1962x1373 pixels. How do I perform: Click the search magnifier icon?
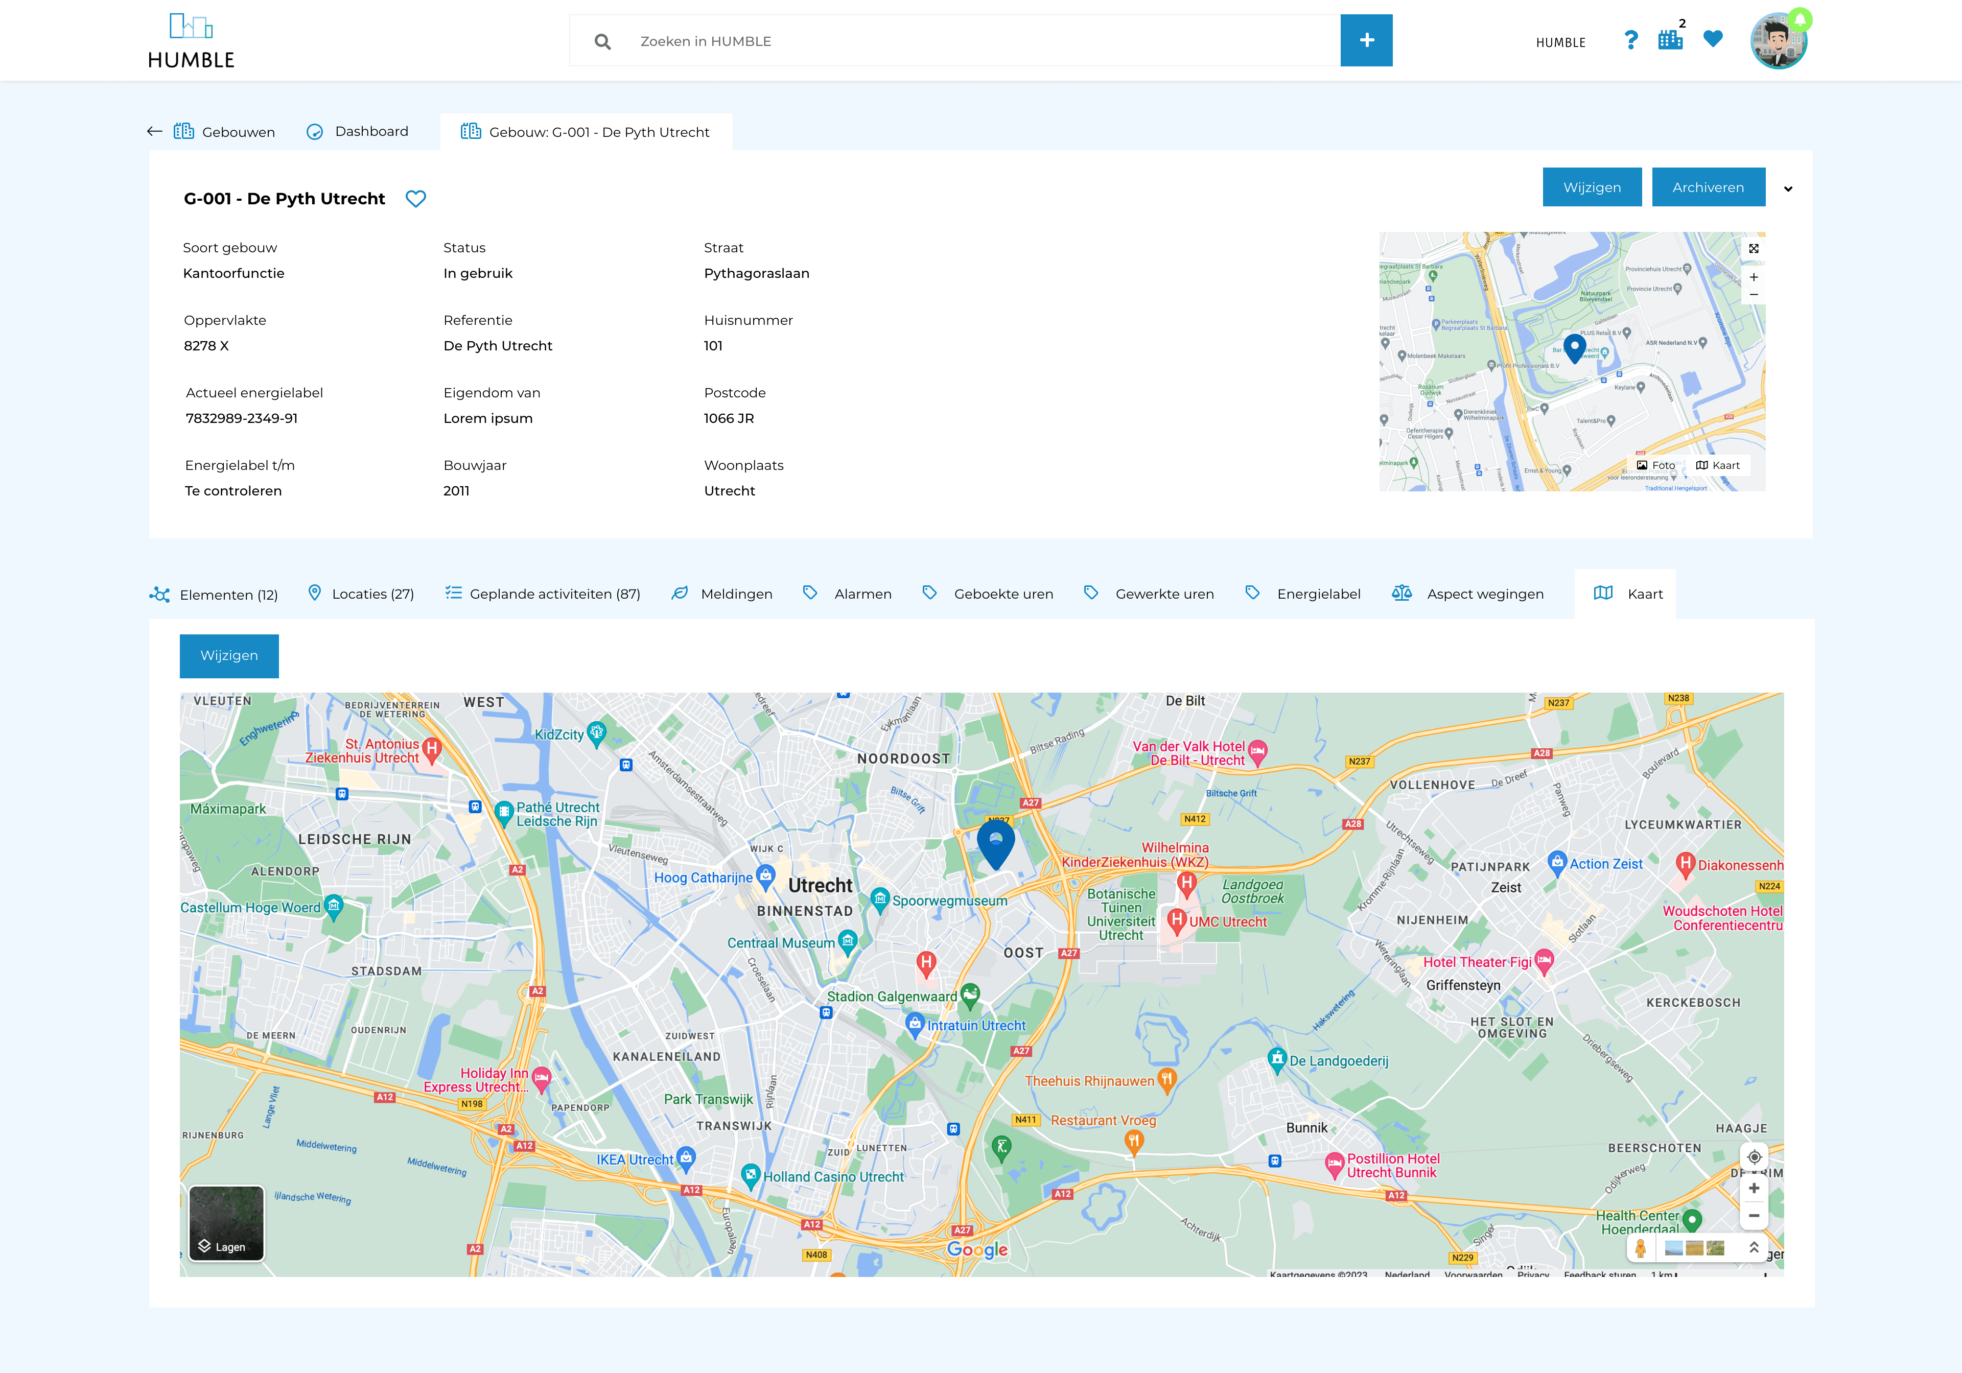tap(602, 41)
